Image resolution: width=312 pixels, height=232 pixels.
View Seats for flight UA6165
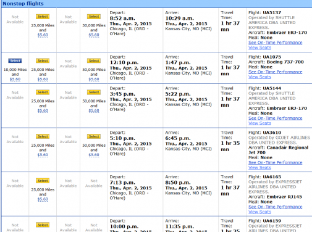click(x=259, y=212)
